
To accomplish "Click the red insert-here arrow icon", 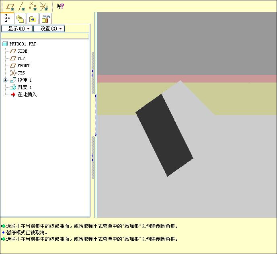I will 13,95.
